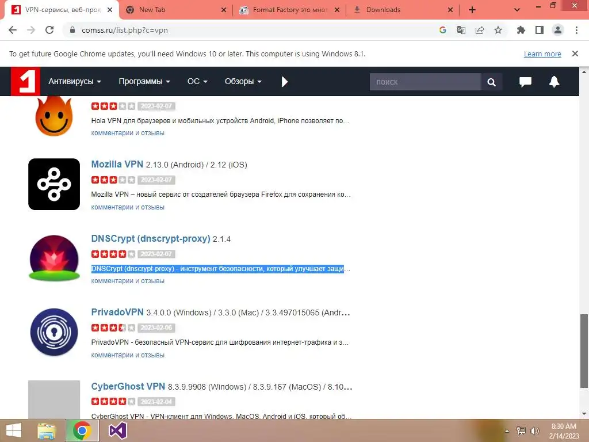This screenshot has width=589, height=442.
Task: Open the Google icon in the address bar
Action: [x=442, y=30]
